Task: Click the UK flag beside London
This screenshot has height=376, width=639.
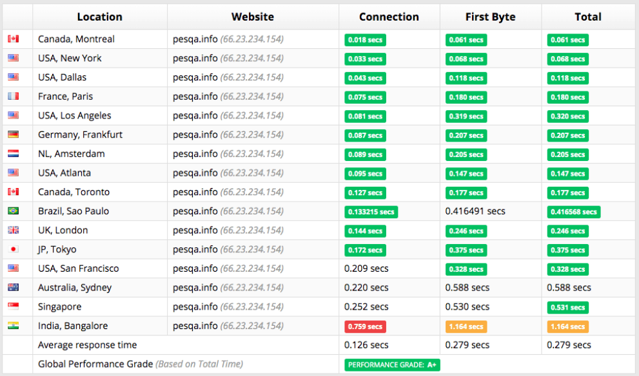Action: coord(13,230)
